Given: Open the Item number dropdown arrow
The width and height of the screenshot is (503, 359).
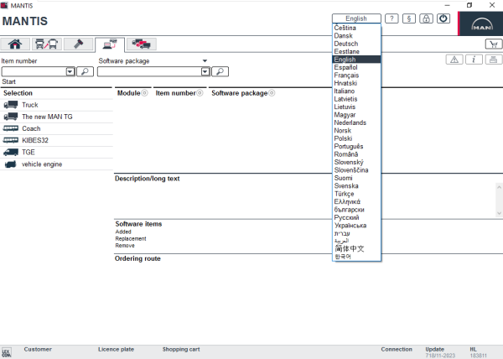Looking at the screenshot, I should [70, 71].
